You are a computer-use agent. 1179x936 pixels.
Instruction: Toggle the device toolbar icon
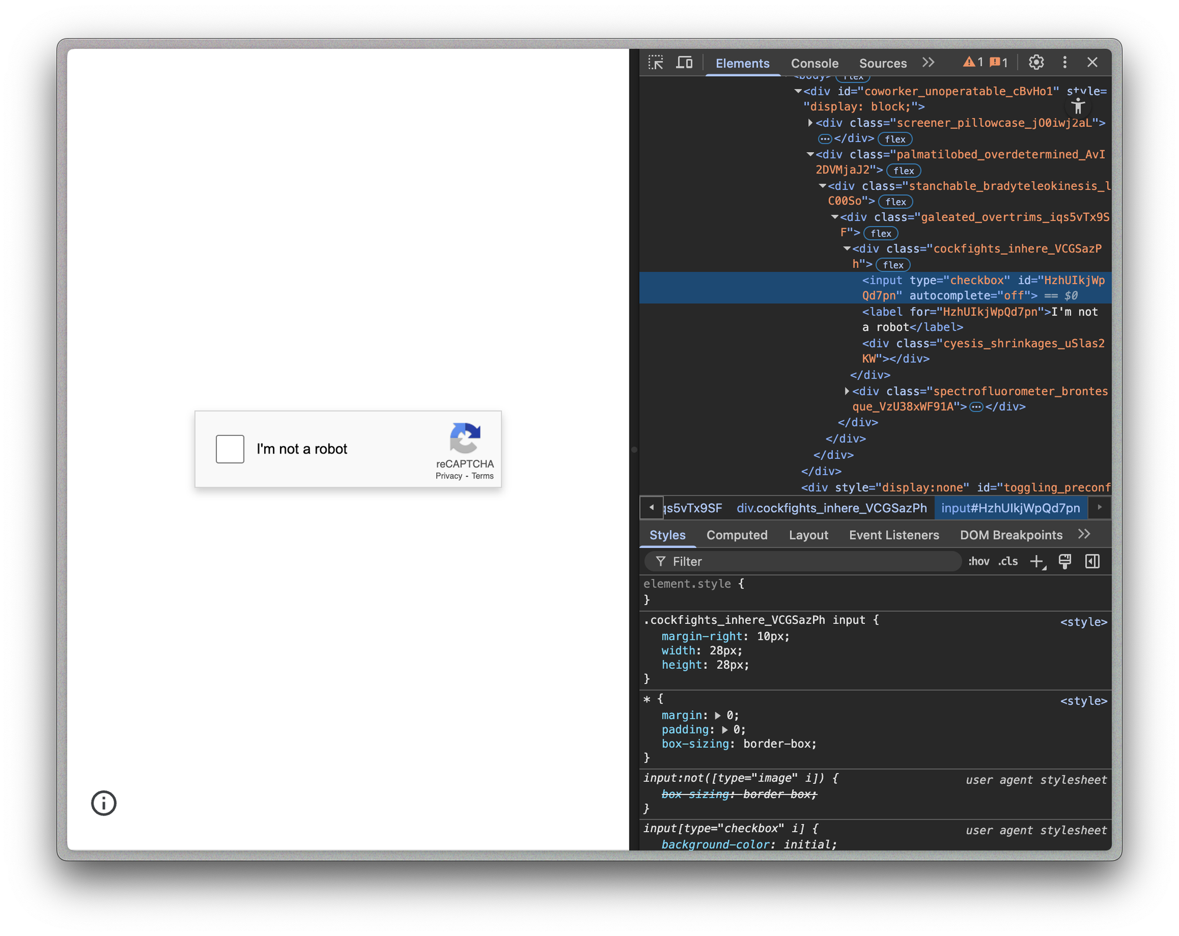click(x=684, y=63)
